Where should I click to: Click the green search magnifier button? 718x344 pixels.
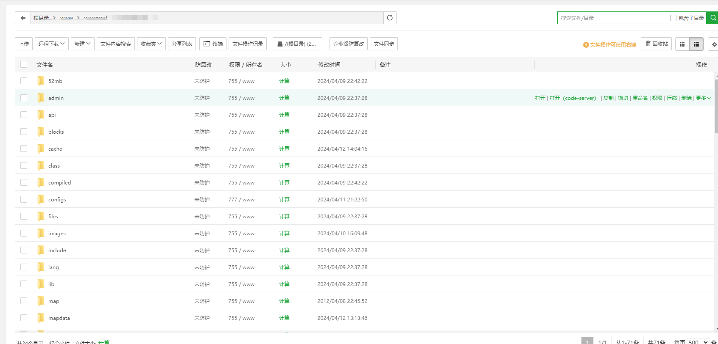pyautogui.click(x=713, y=18)
